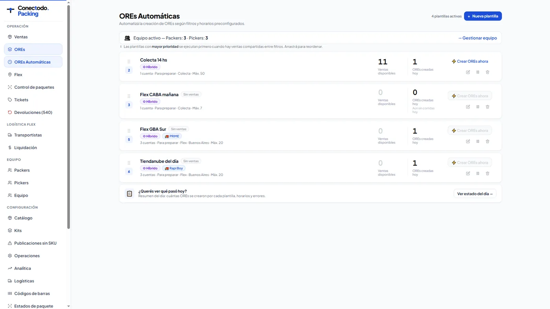This screenshot has width=550, height=309.
Task: Open the Pickers page
Action: click(x=33, y=183)
